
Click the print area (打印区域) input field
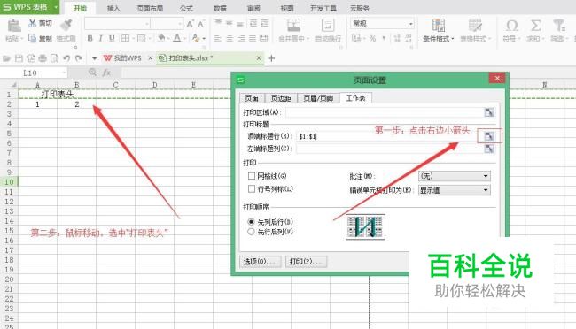coord(385,112)
